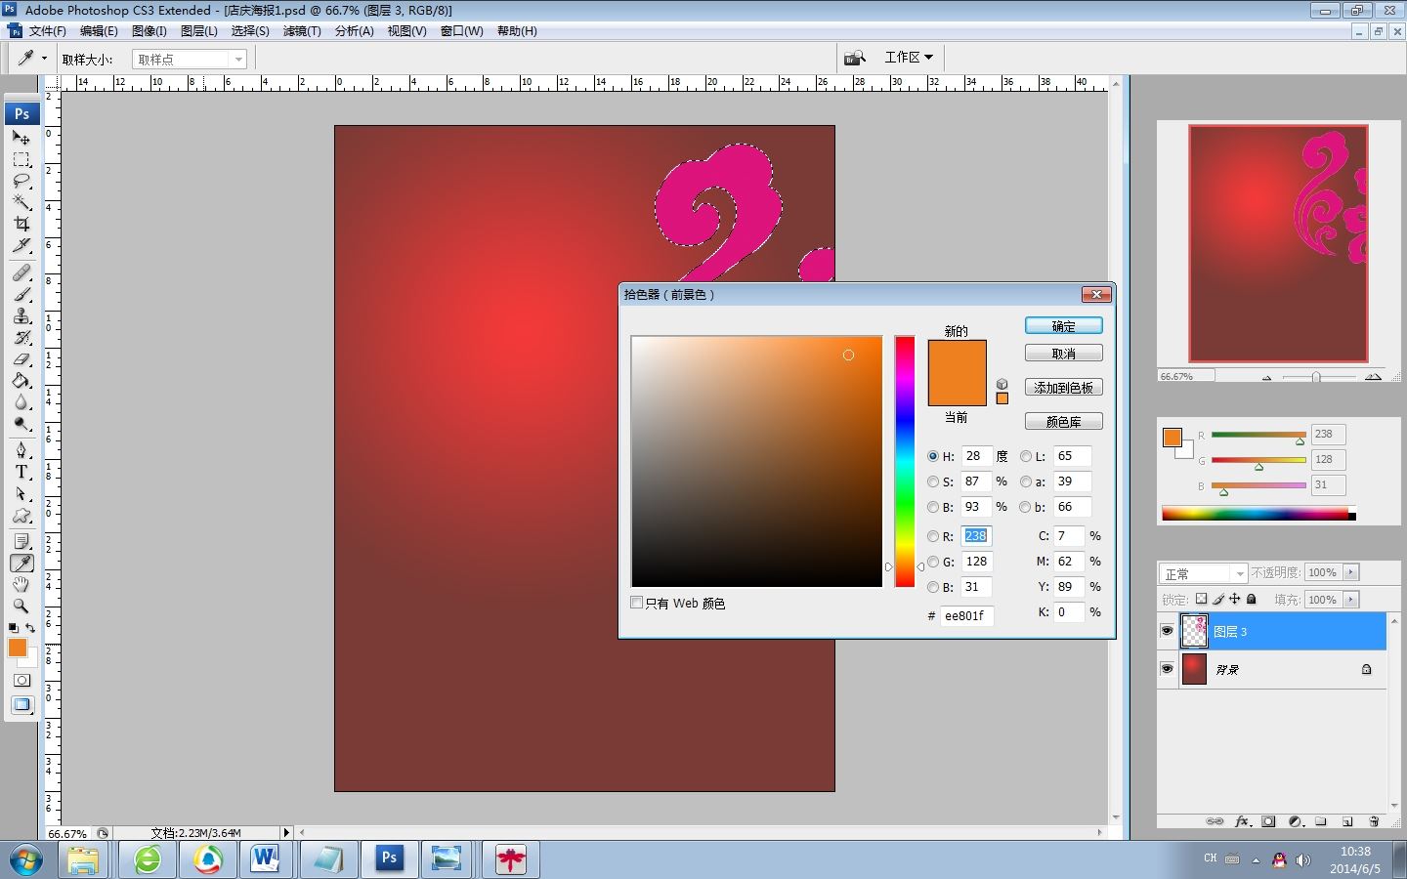
Task: Select the Notes tool
Action: click(21, 542)
